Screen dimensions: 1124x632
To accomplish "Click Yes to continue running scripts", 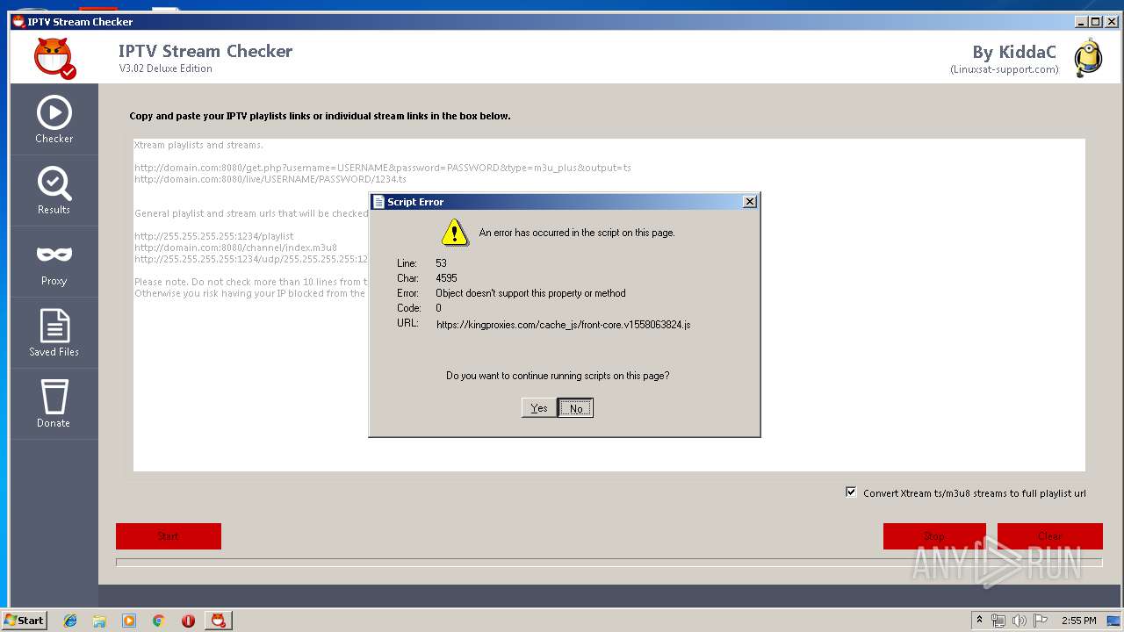I will click(x=539, y=408).
